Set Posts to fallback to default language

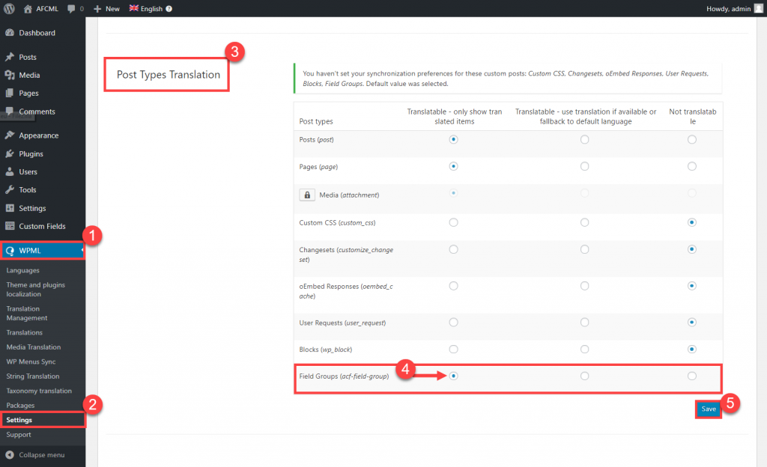(x=584, y=140)
